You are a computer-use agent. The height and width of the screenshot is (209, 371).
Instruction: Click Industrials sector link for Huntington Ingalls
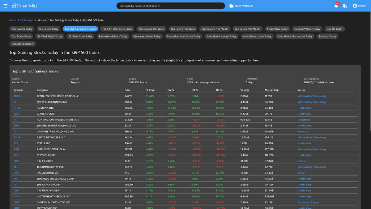point(304,120)
